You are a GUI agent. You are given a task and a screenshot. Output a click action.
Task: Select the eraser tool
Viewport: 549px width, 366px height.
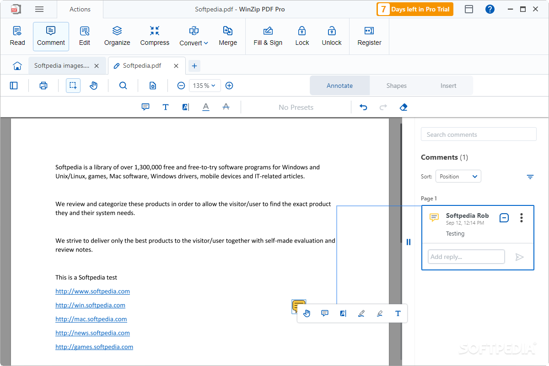point(404,107)
